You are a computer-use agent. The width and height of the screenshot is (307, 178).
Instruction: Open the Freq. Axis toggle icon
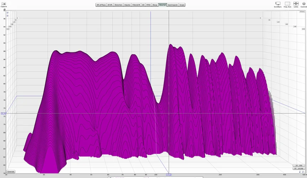[x=287, y=4]
